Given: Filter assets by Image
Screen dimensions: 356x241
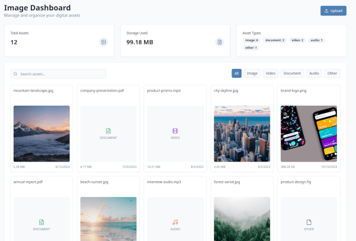Looking at the screenshot, I should click(x=252, y=74).
